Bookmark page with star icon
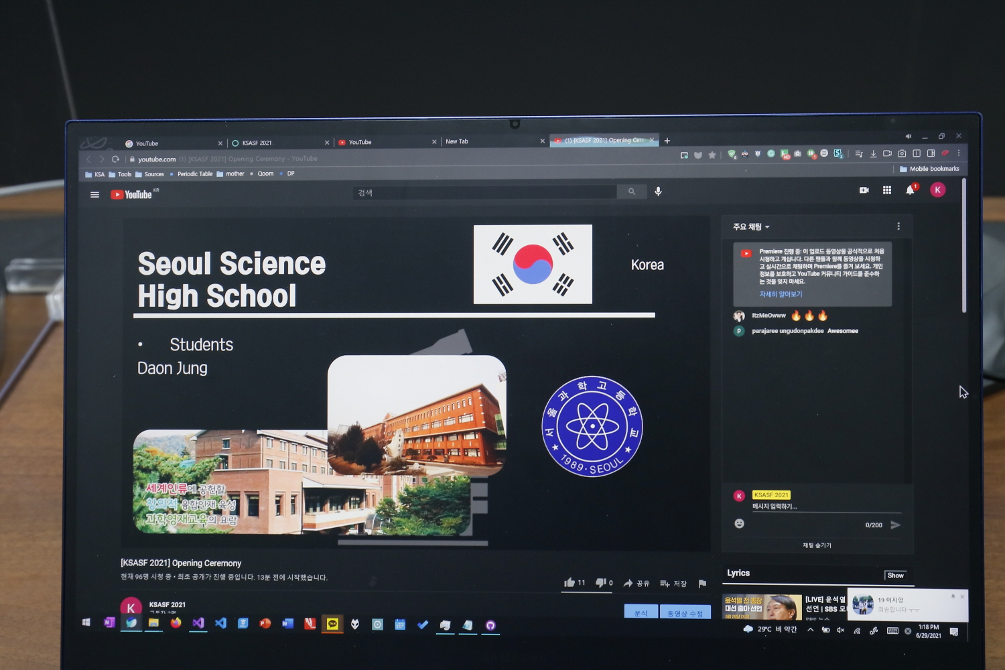Screen dimensions: 1005x670 pos(712,155)
